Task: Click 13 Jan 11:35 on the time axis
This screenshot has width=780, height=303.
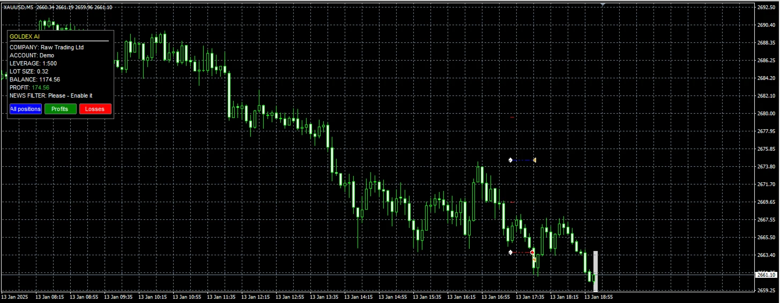Action: 221,297
